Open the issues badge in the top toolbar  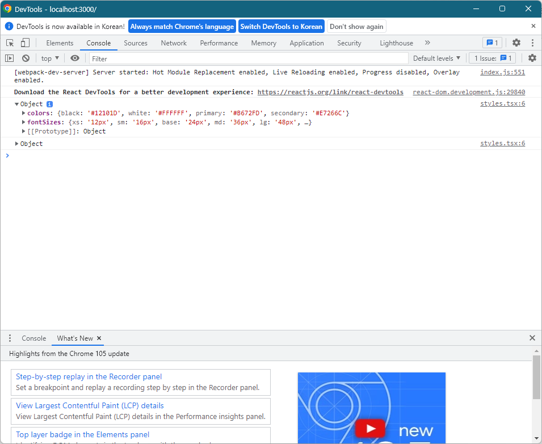[x=492, y=43]
